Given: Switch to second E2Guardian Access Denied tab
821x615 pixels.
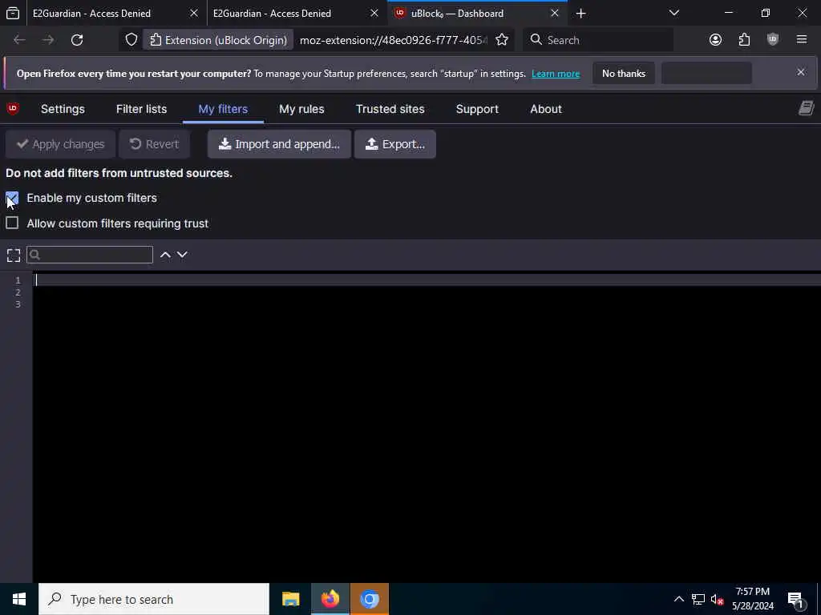Looking at the screenshot, I should click(x=272, y=14).
